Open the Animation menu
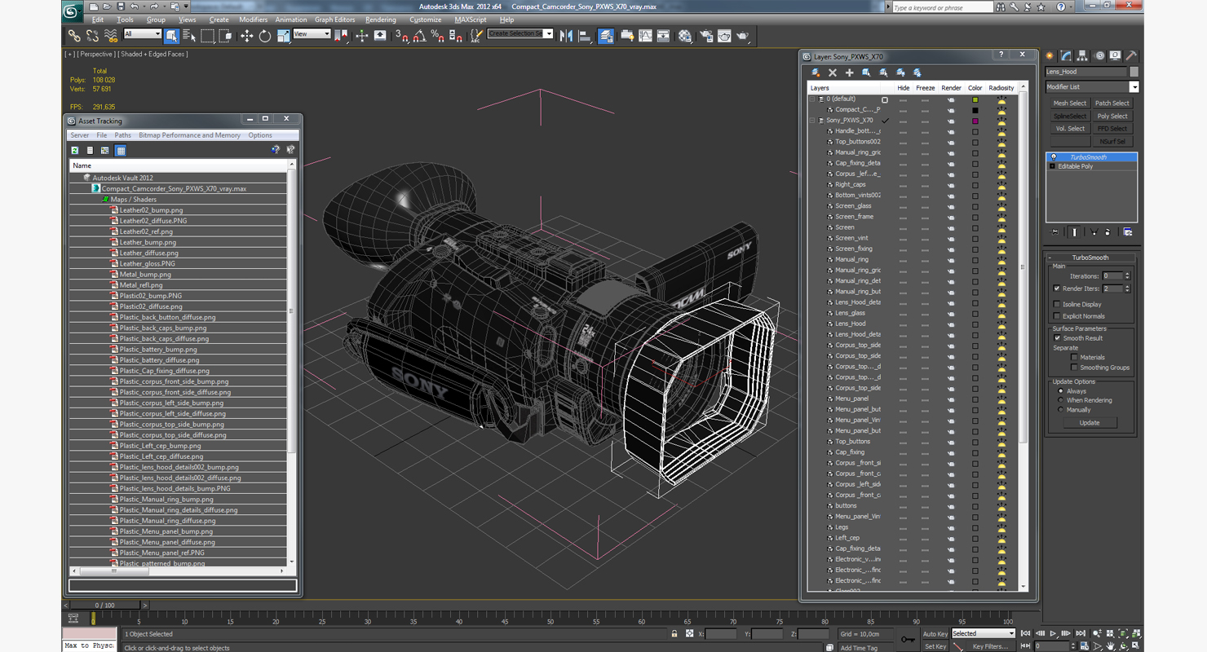Viewport: 1207px width, 652px height. (291, 20)
